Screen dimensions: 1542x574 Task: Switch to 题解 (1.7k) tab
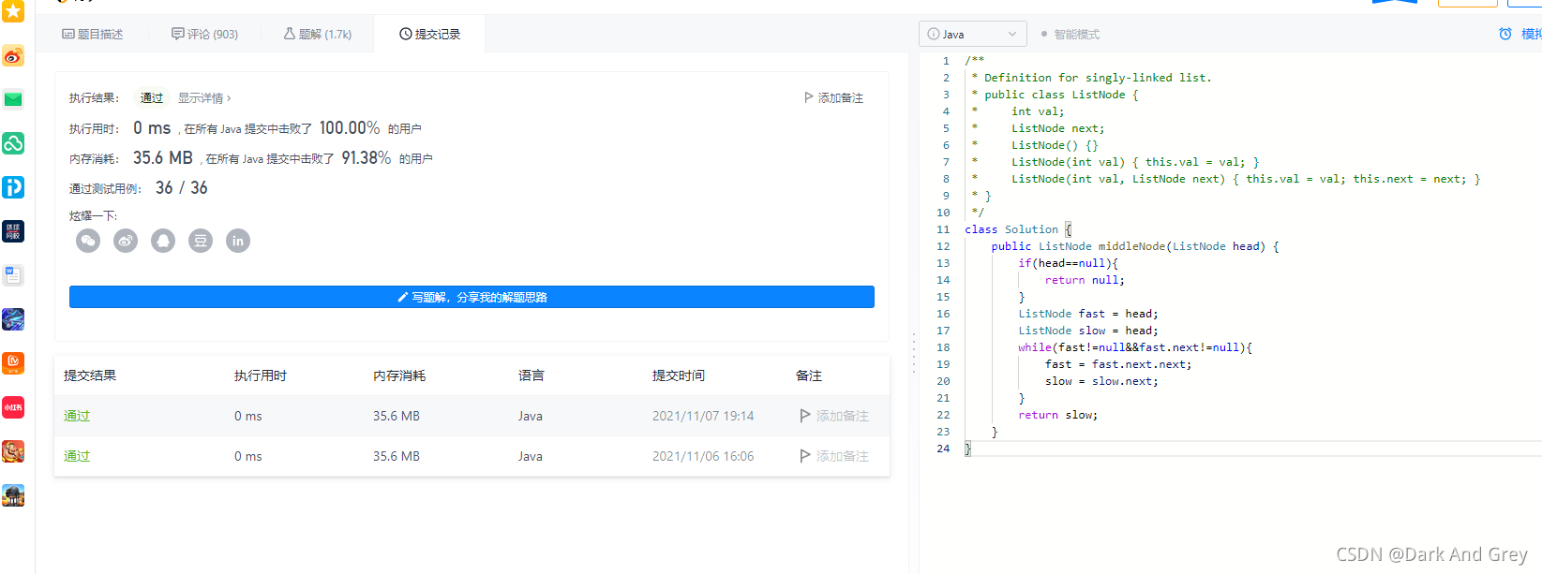pos(318,34)
